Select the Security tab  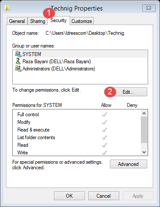pyautogui.click(x=59, y=20)
